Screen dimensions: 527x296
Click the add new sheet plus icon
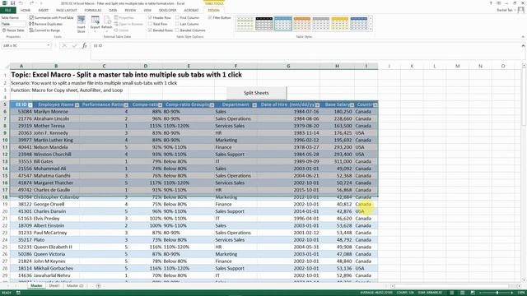click(98, 286)
